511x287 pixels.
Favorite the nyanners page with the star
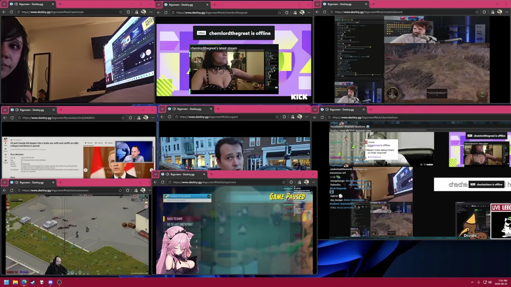284,182
